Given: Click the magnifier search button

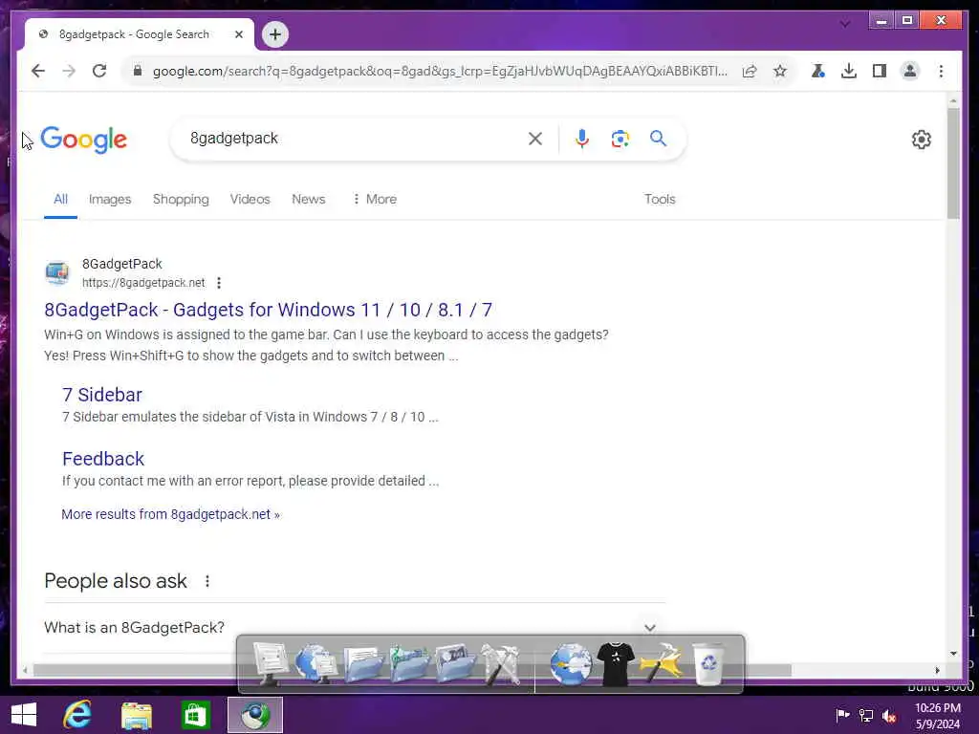Looking at the screenshot, I should tap(658, 139).
